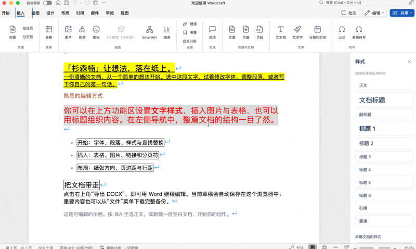Switch to the 开始 tab

[6, 13]
